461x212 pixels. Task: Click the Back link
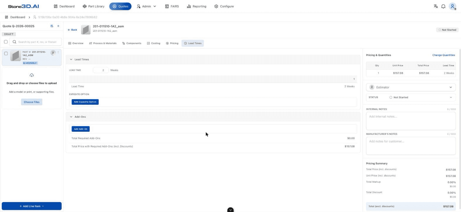tap(72, 30)
